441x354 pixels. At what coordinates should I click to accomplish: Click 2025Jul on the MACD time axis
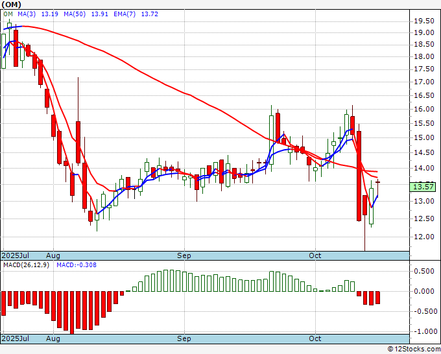[x=15, y=338]
